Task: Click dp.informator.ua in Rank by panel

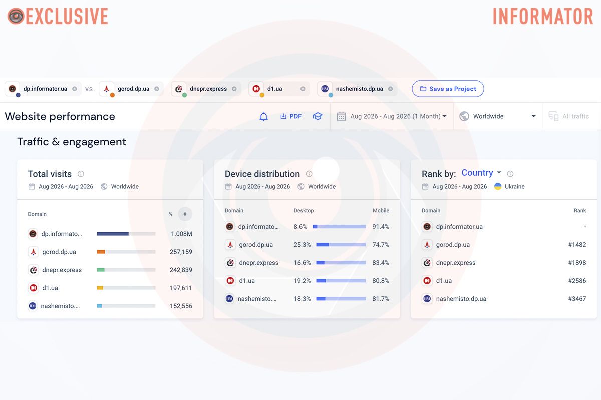Action: pyautogui.click(x=459, y=227)
